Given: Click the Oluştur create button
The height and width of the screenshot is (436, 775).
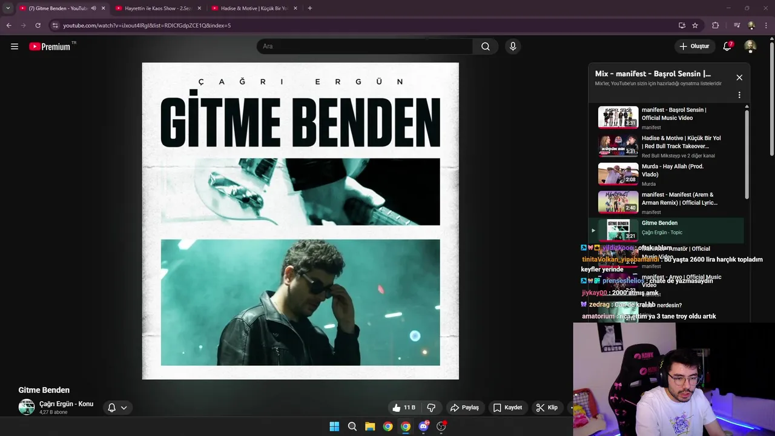Looking at the screenshot, I should click(694, 46).
